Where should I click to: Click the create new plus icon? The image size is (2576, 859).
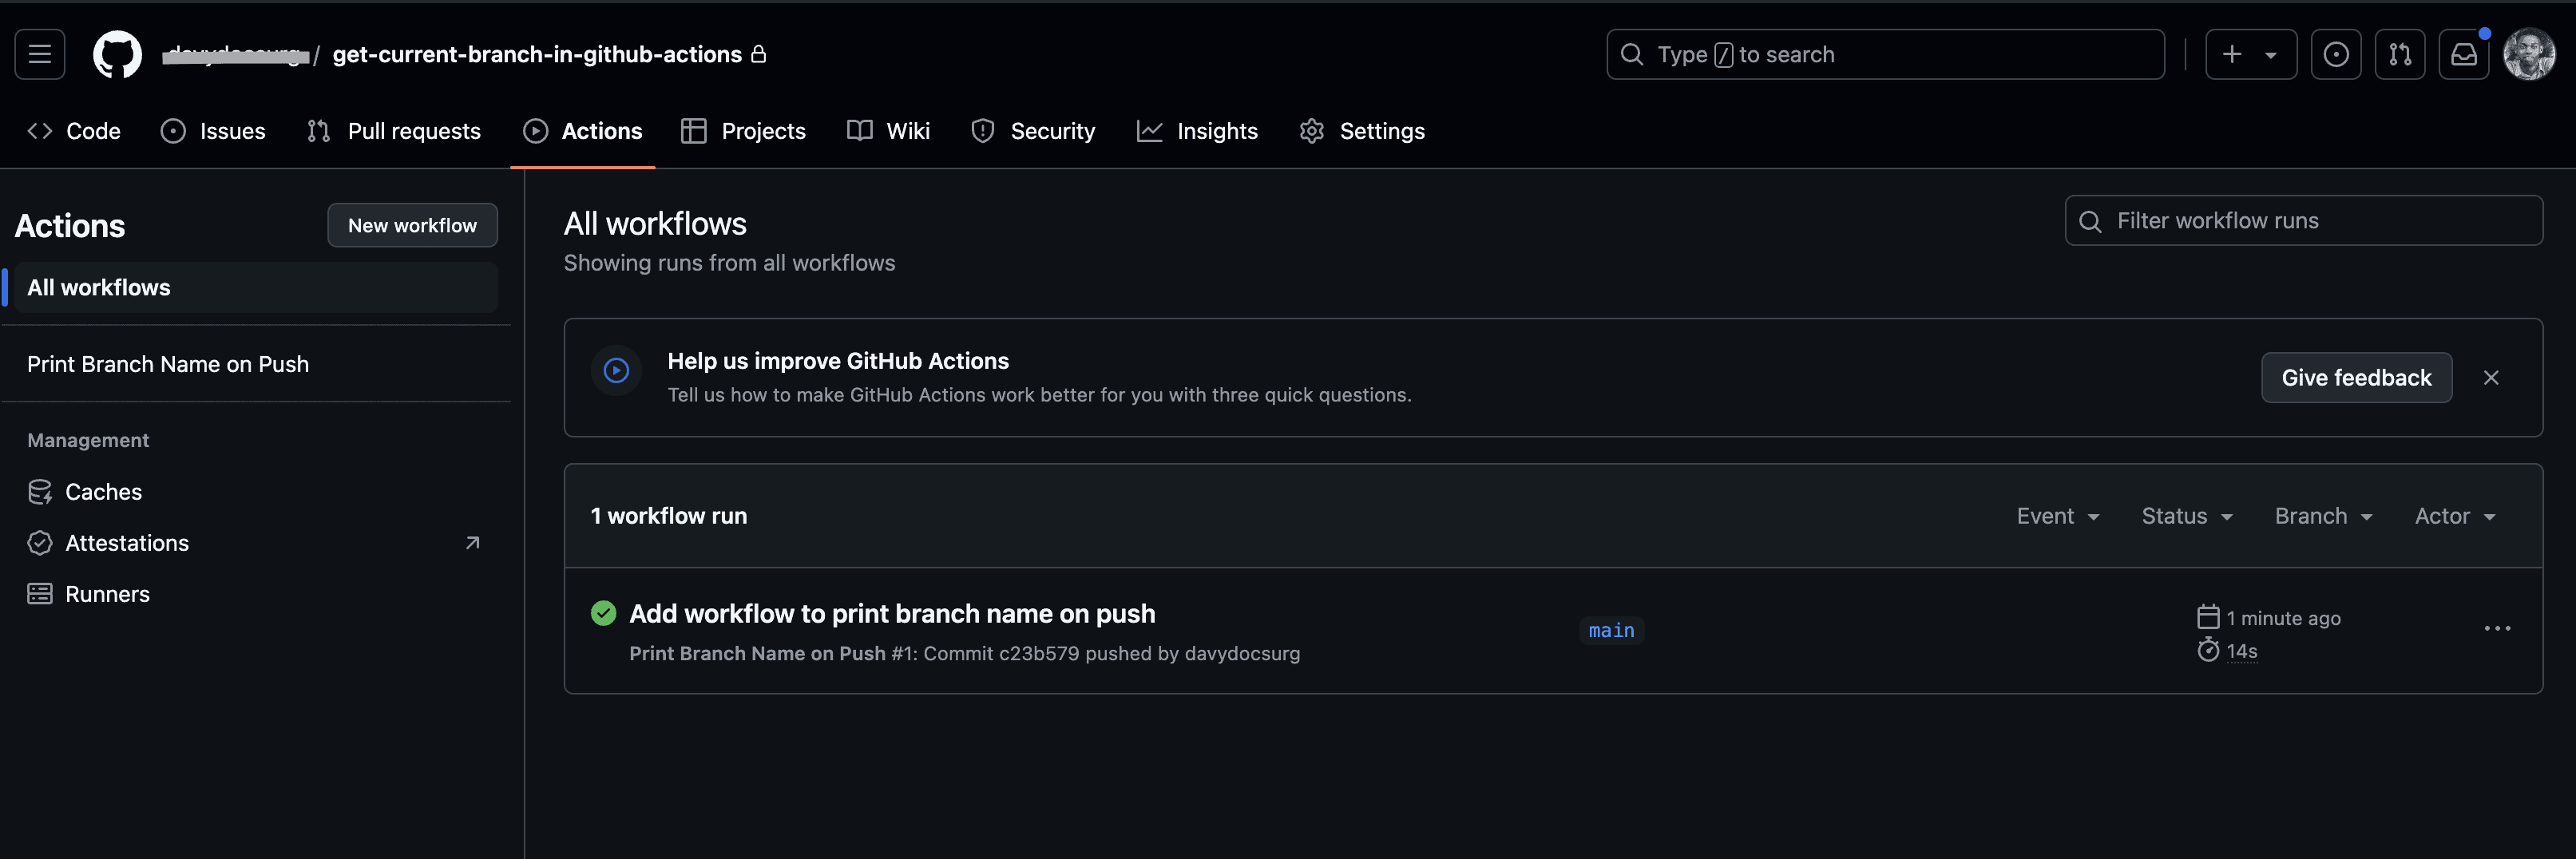(x=2232, y=54)
